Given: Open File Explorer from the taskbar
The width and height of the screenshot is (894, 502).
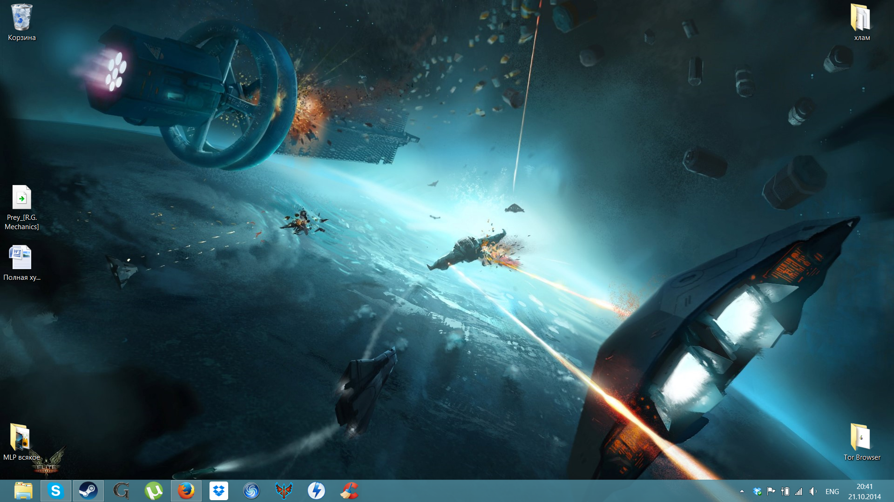Looking at the screenshot, I should point(23,491).
